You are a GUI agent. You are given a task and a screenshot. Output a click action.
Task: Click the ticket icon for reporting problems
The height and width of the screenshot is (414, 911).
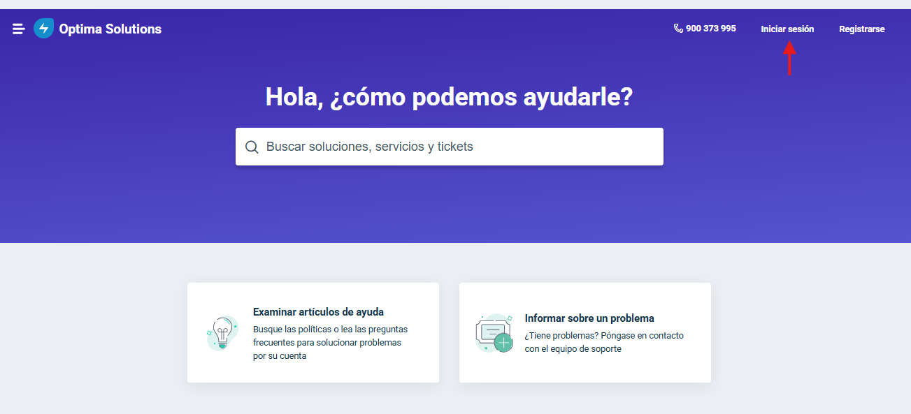pyautogui.click(x=491, y=331)
